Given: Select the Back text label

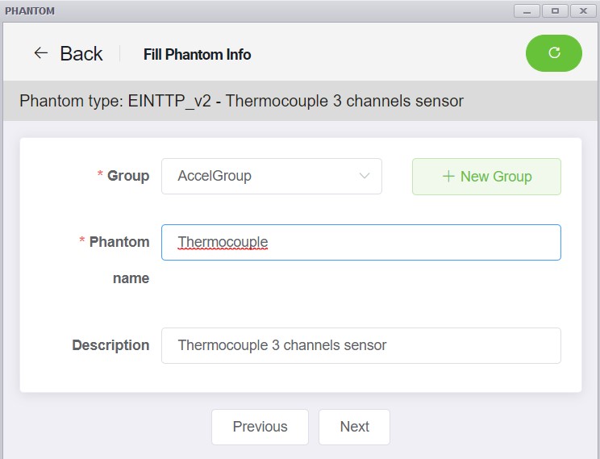Looking at the screenshot, I should [81, 53].
